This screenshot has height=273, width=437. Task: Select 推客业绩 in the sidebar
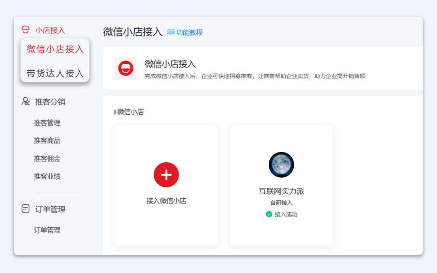coord(47,176)
